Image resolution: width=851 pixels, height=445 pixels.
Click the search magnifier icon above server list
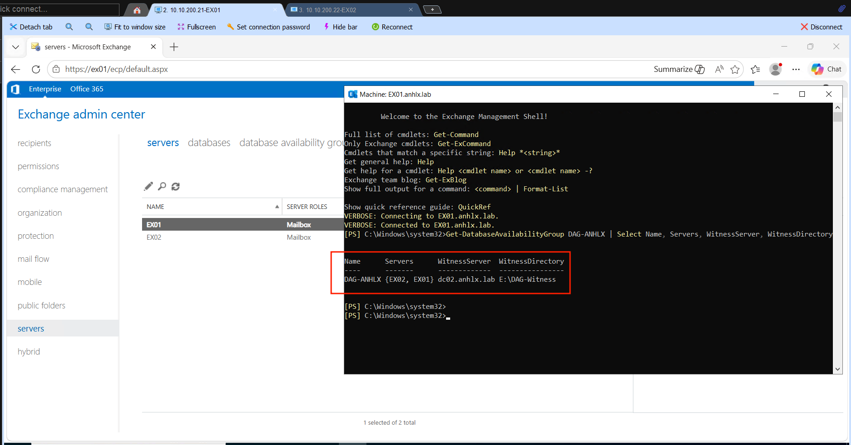[x=162, y=186]
